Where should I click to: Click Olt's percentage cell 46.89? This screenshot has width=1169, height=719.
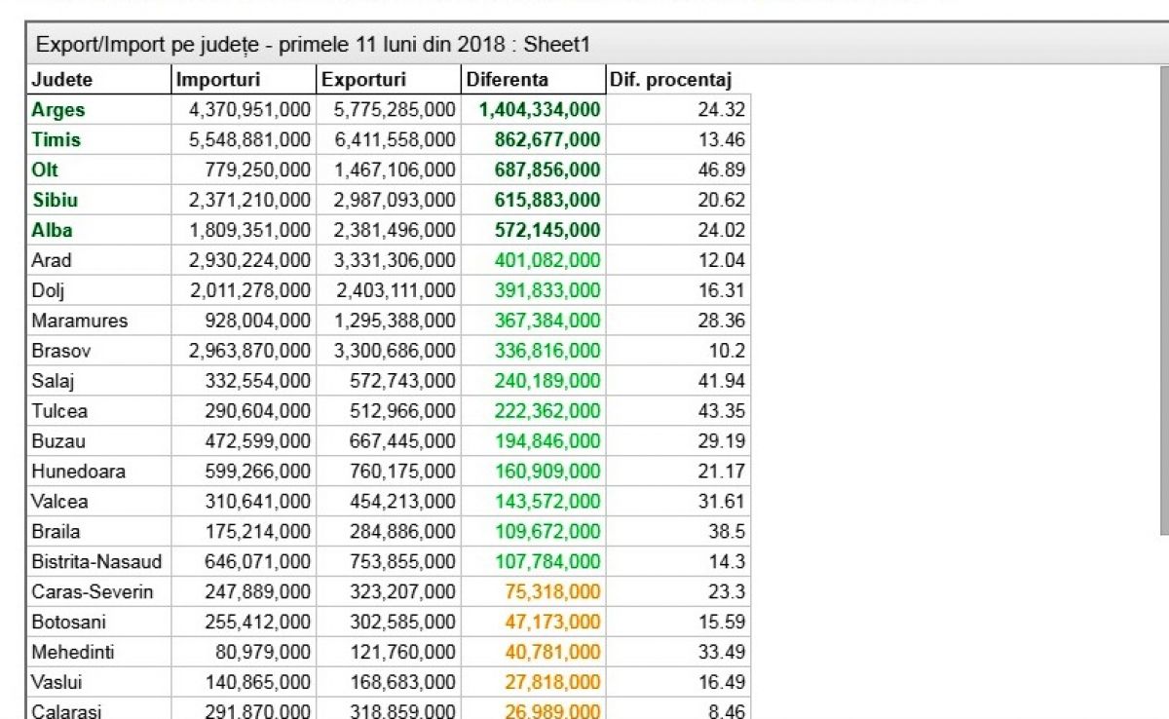coord(677,170)
